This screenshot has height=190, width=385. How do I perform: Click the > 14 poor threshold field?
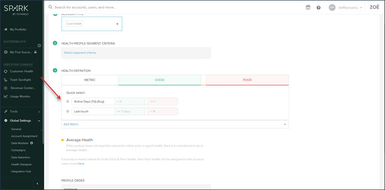(163, 112)
